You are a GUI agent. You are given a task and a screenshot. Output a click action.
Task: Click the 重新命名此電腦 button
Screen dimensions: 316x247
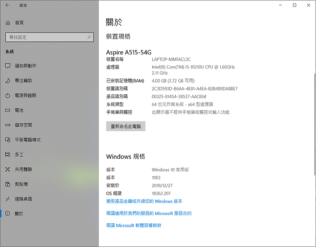(126, 126)
